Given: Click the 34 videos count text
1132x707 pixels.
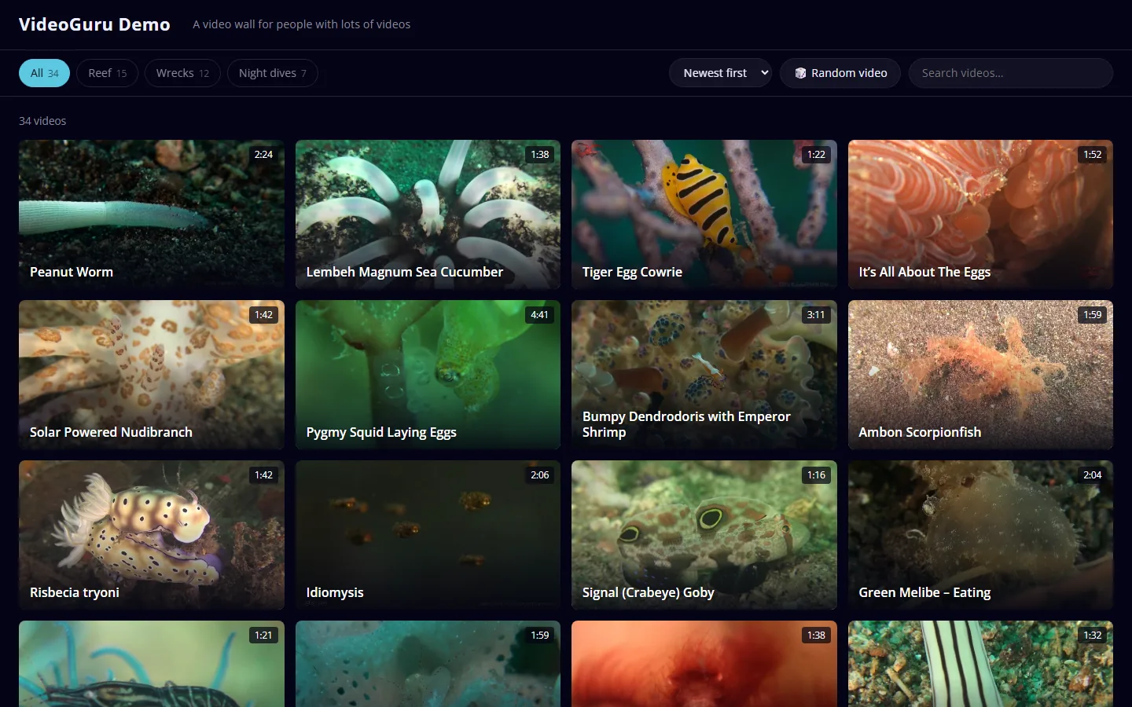Looking at the screenshot, I should coord(42,121).
